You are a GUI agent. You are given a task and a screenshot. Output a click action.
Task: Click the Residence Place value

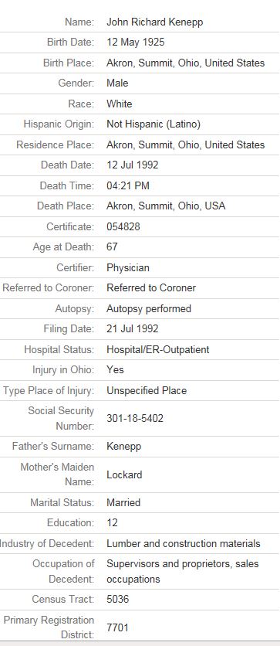(185, 144)
